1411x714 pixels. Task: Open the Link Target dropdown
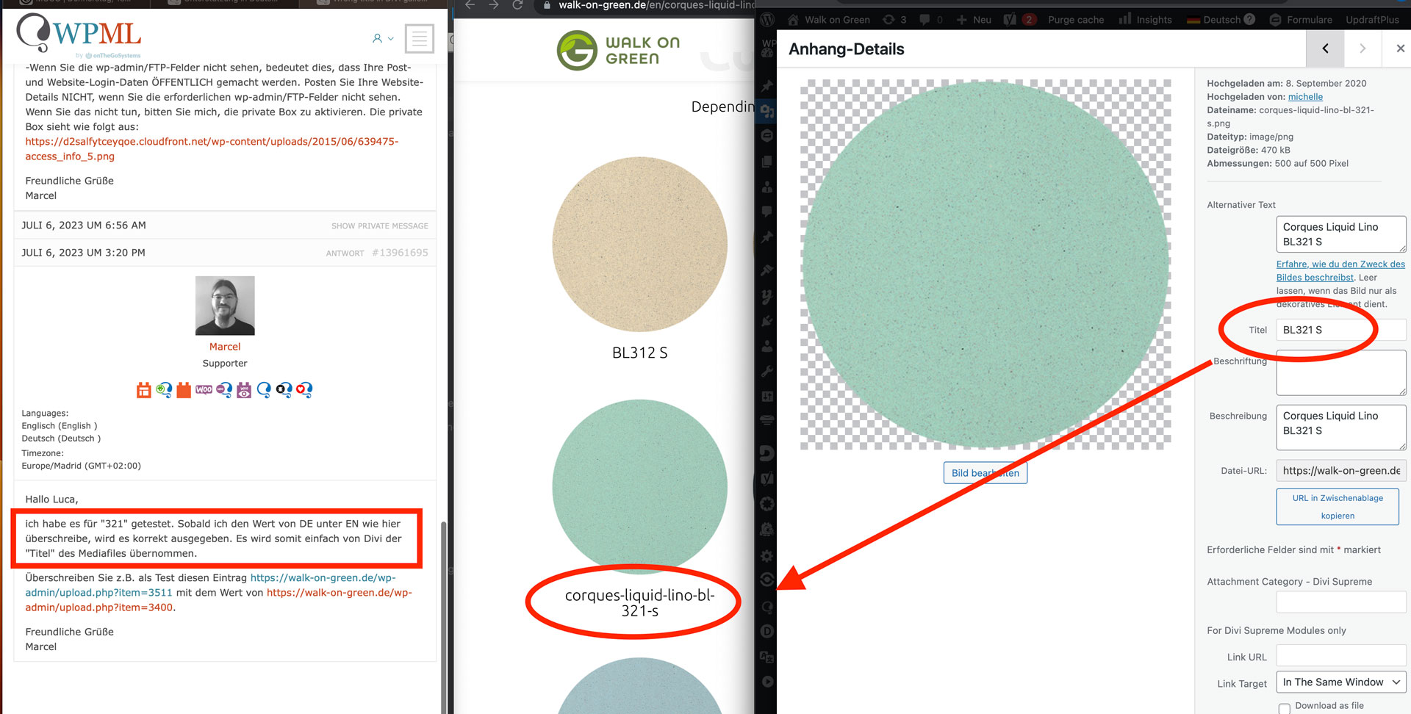(x=1341, y=682)
